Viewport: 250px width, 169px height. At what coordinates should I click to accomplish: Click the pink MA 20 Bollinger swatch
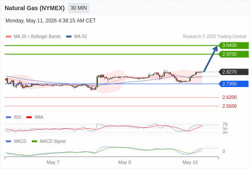[x=8, y=37]
